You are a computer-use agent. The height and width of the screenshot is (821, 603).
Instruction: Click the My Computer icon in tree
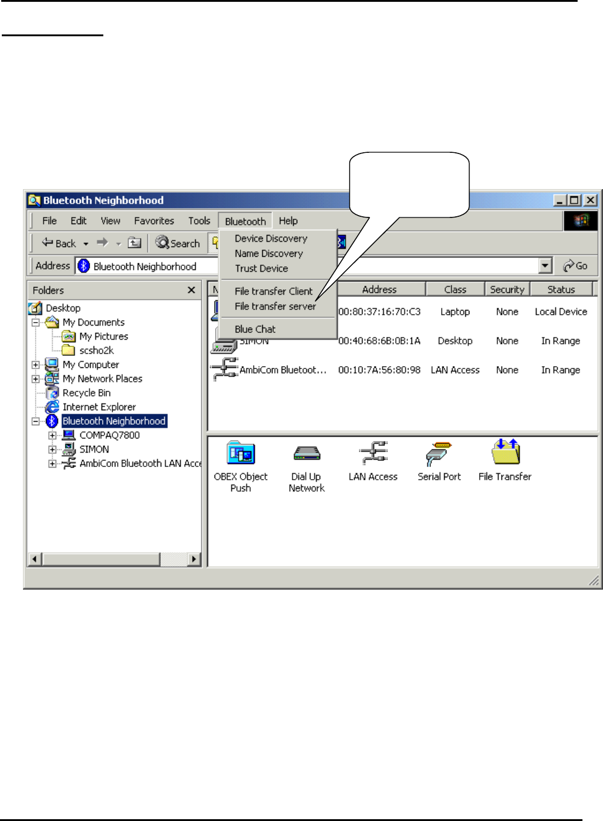[52, 364]
